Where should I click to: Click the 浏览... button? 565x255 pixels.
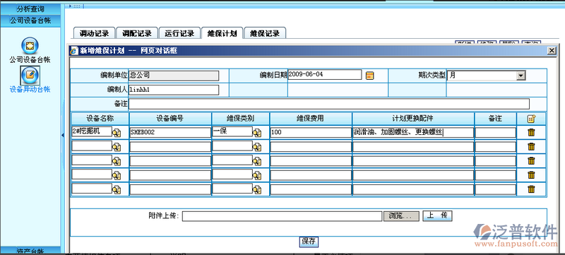tap(401, 216)
